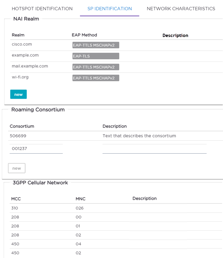Click the Description column header in NAI Realm
223x258 pixels.
point(175,35)
